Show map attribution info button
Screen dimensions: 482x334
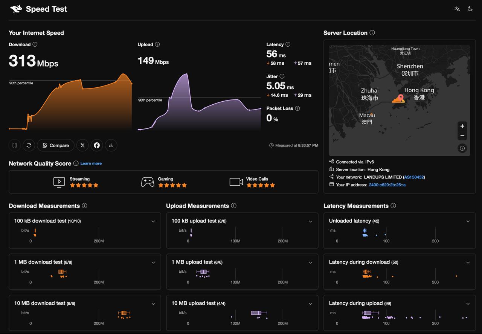tap(462, 148)
